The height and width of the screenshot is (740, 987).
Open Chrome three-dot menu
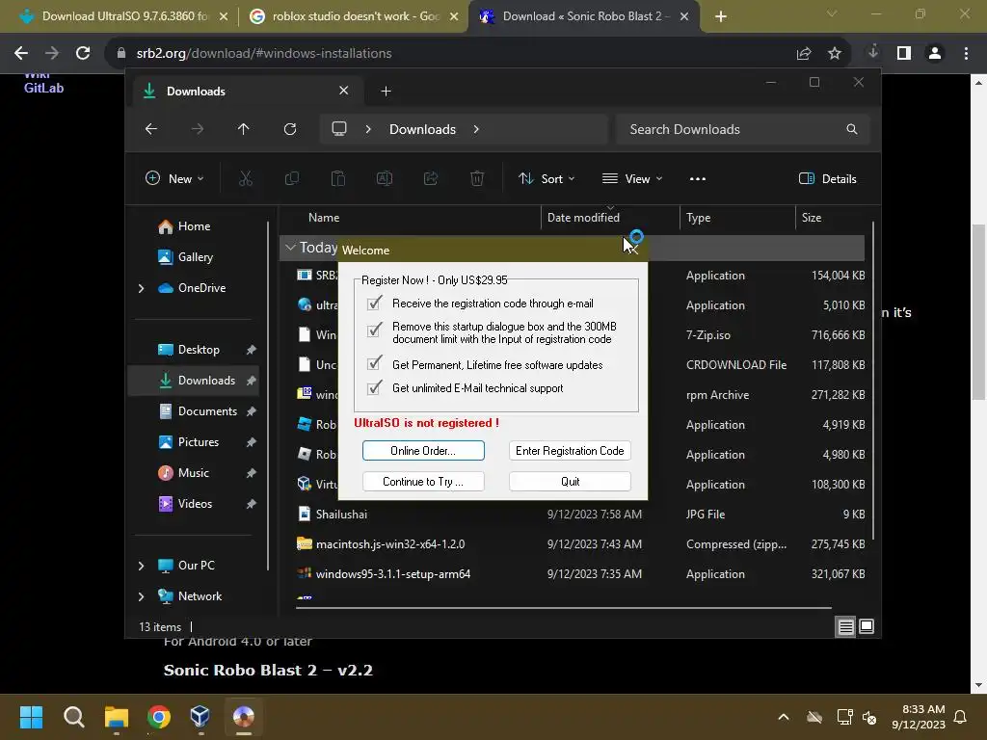[x=966, y=54]
